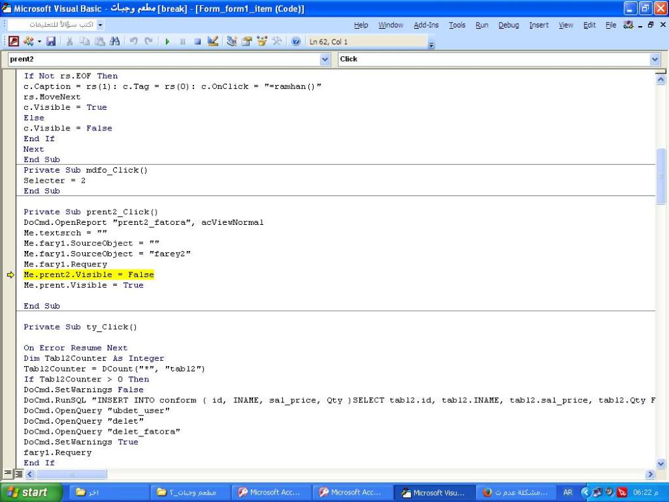Image resolution: width=669 pixels, height=502 pixels.
Task: Click the code window control icon beside File
Action: pos(628,25)
